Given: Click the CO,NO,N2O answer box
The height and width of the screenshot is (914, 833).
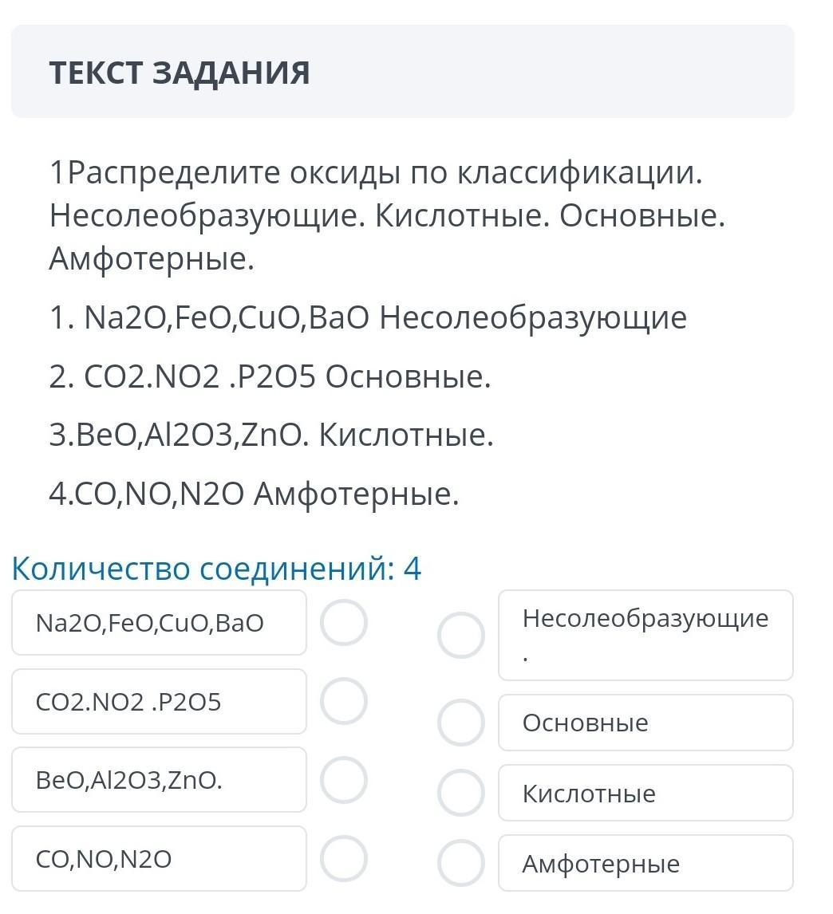Looking at the screenshot, I should point(159,859).
